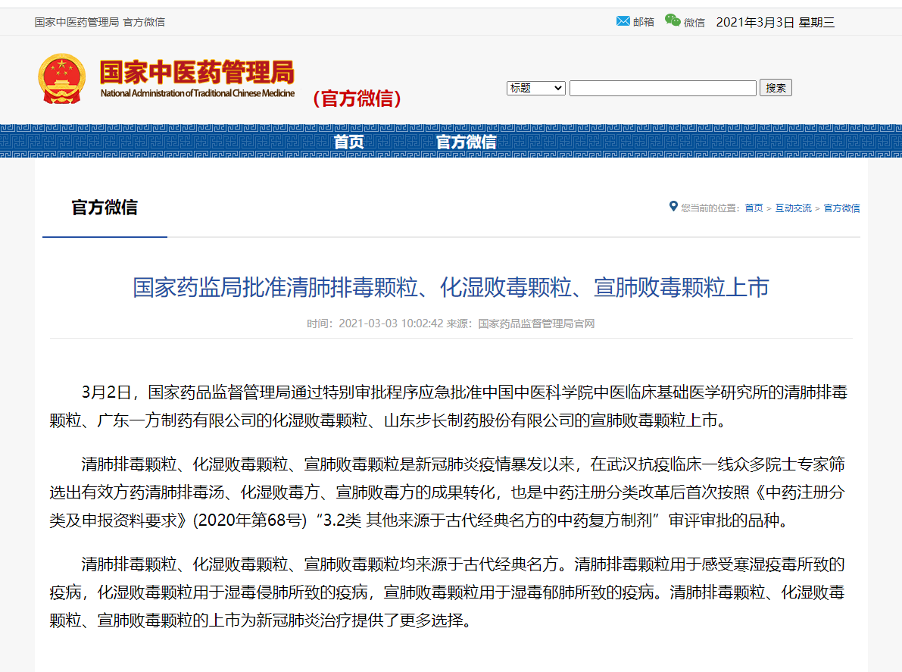Click the national emblem logo

[x=62, y=79]
